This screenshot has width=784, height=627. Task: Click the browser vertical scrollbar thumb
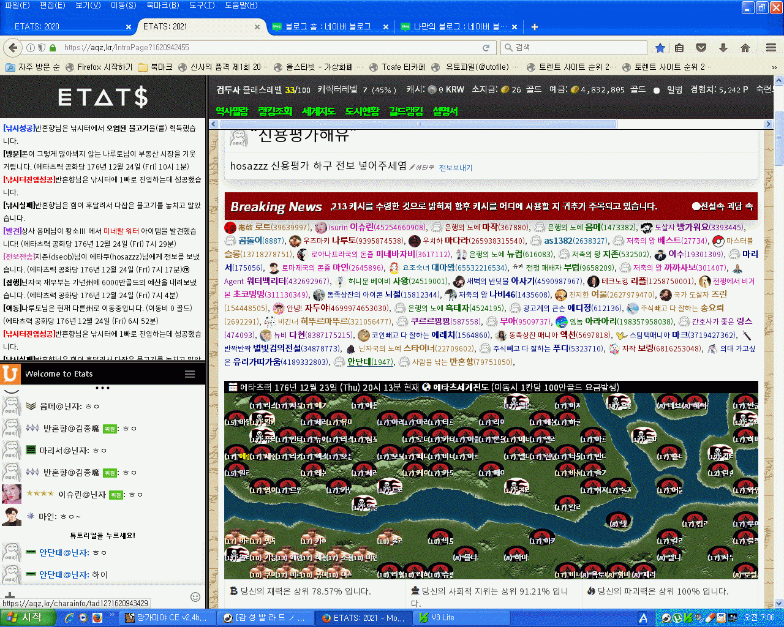tap(779, 138)
